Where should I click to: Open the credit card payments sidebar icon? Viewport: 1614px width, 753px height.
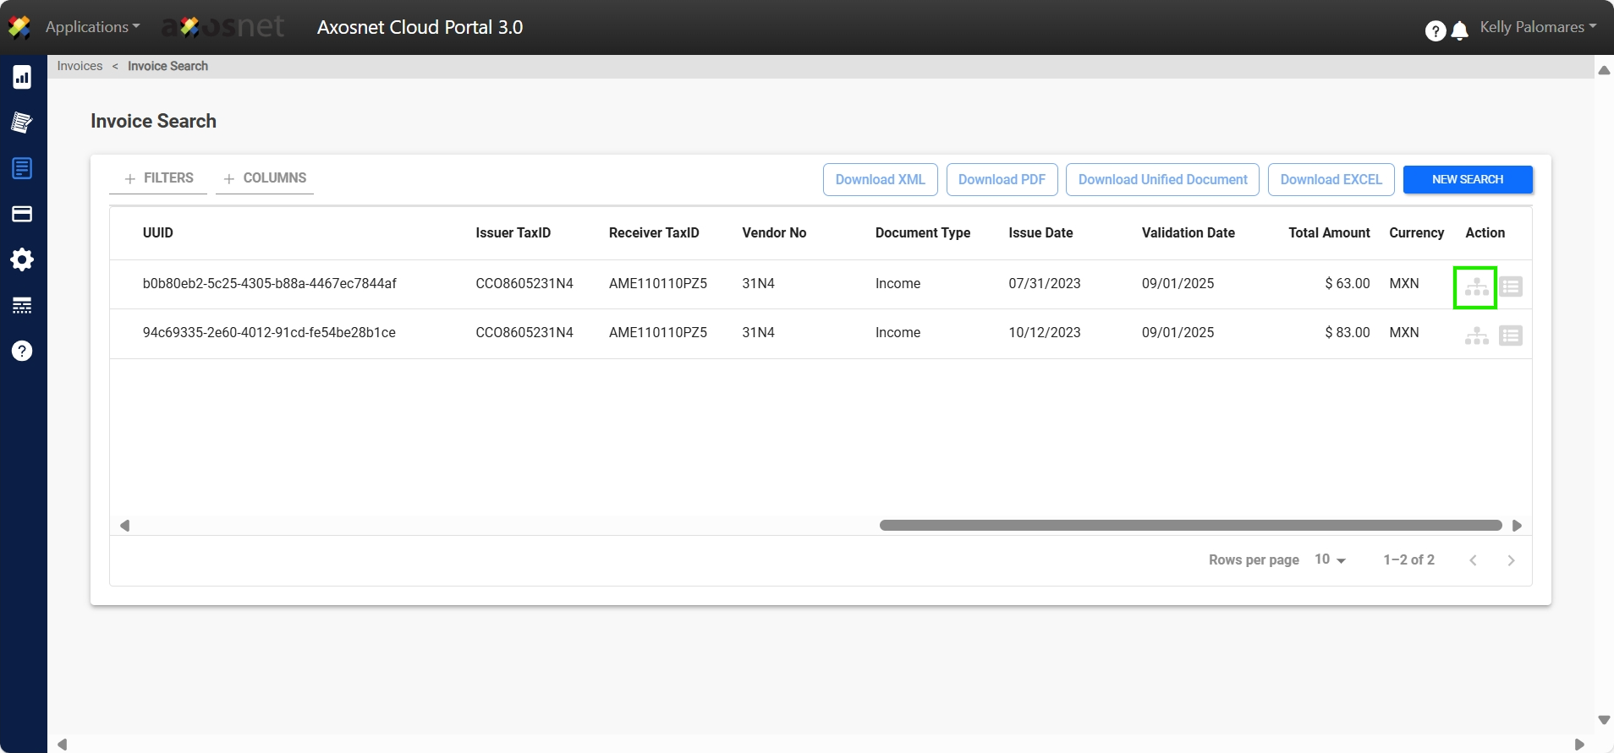tap(22, 215)
